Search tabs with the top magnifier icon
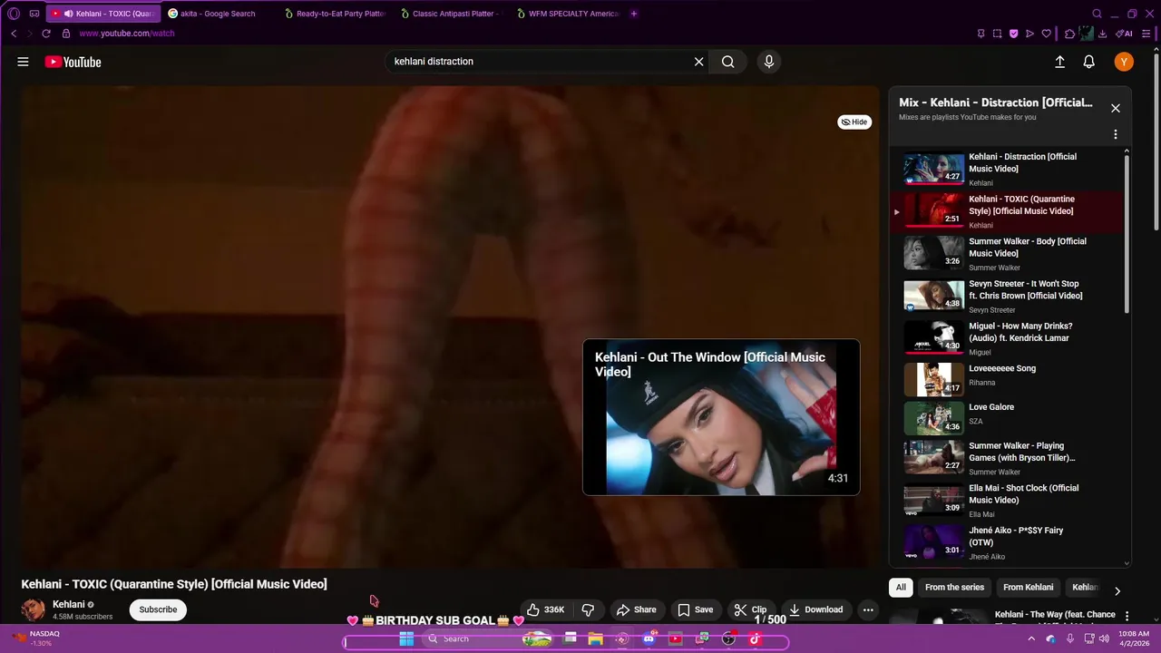 (1097, 14)
